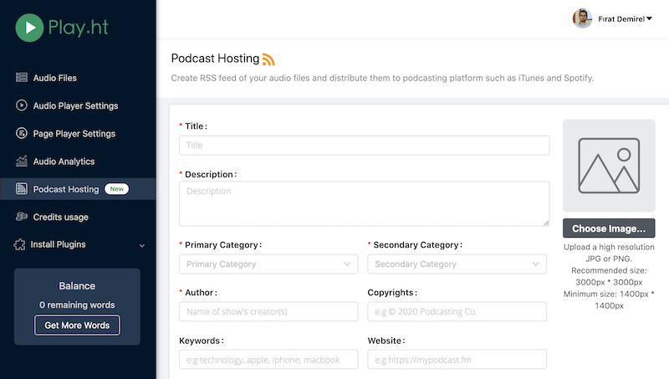Click the Audio Files sidebar icon

(22, 78)
